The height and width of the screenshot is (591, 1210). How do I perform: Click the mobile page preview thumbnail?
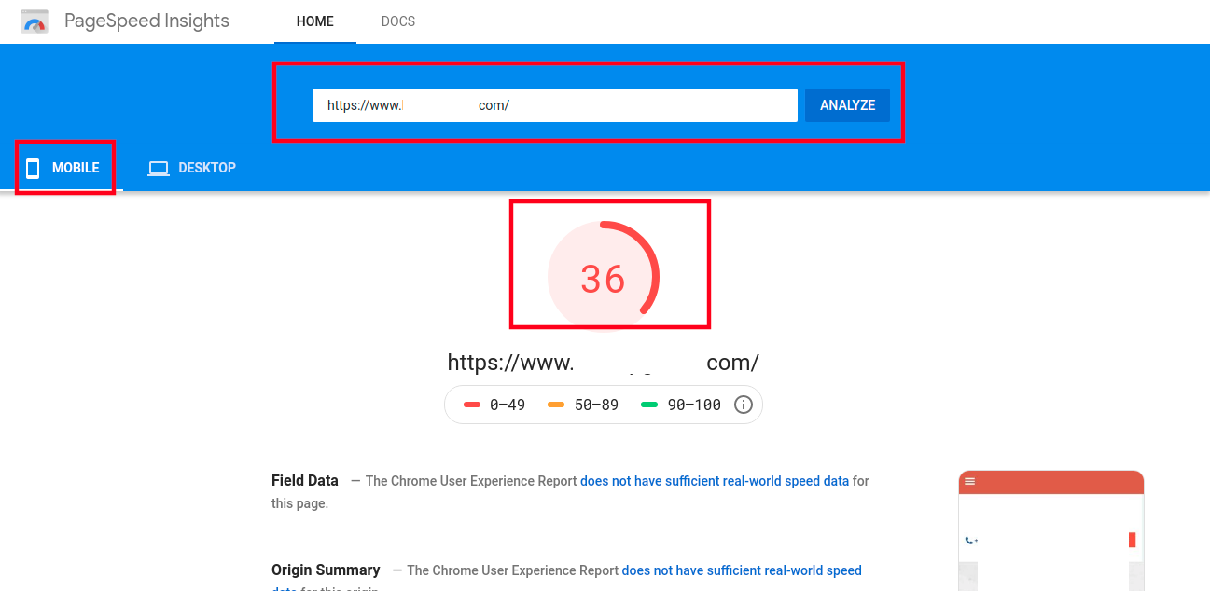(1051, 530)
